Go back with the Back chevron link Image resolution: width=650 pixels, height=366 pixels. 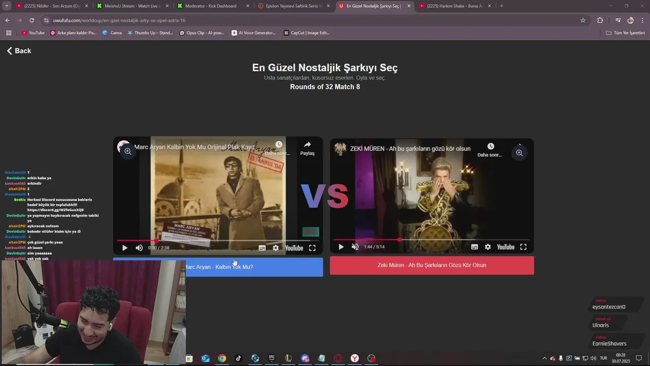coord(19,51)
